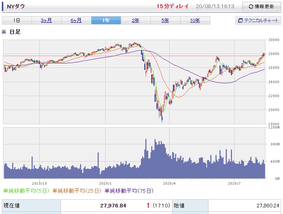Switch to the 5年 period tab
The image size is (283, 214).
(x=165, y=21)
